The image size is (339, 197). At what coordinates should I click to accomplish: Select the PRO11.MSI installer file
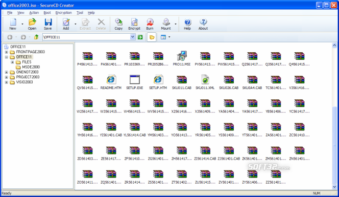click(x=182, y=58)
